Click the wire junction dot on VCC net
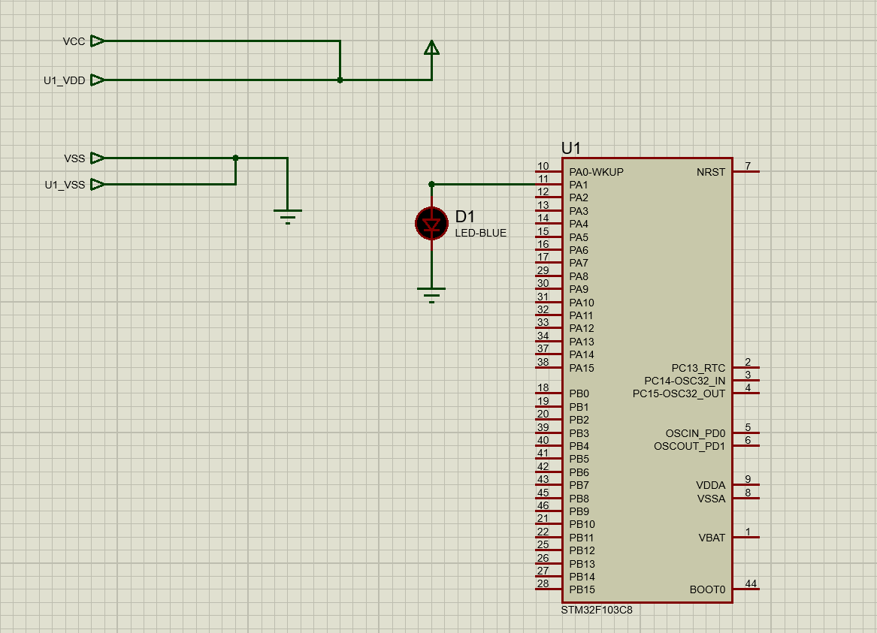 coord(340,80)
